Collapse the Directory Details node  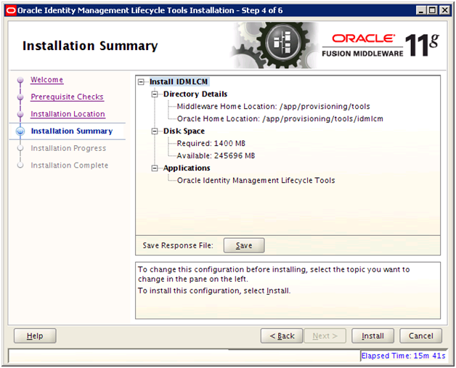(155, 94)
